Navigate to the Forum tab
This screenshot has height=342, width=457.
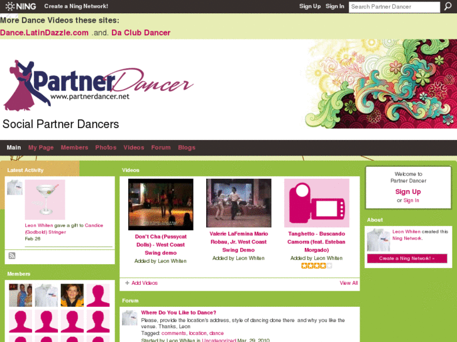[x=161, y=147]
